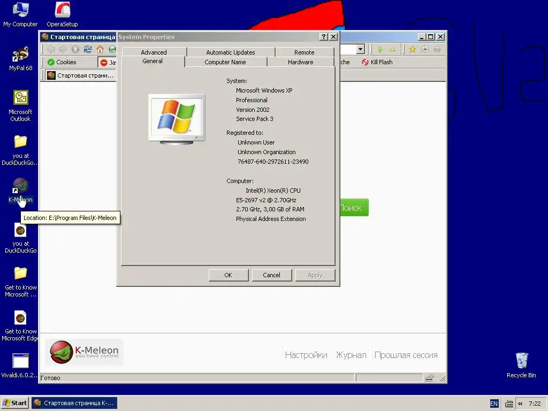Click the Готово status bar text

[x=50, y=378]
